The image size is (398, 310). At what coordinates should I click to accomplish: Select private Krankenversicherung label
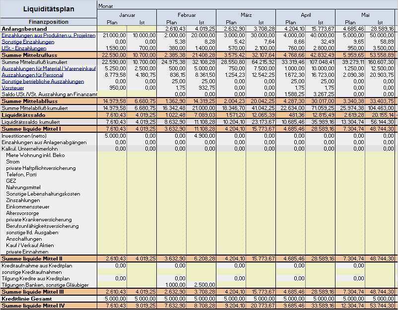(39, 219)
